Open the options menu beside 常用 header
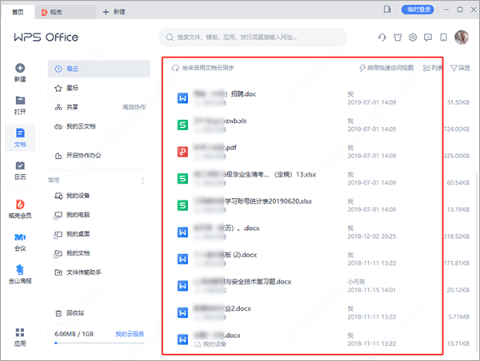Viewport: 480px width, 361px height. click(x=143, y=180)
